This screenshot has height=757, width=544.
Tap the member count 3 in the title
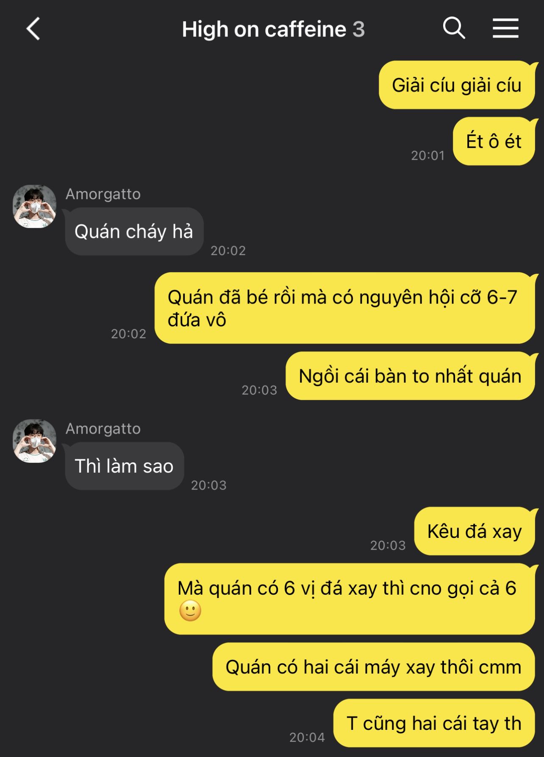[x=359, y=29]
